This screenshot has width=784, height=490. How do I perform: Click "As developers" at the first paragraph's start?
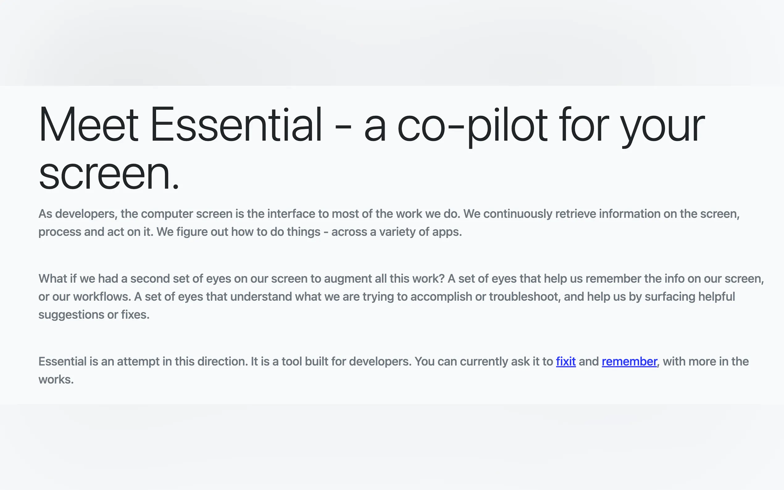point(77,214)
